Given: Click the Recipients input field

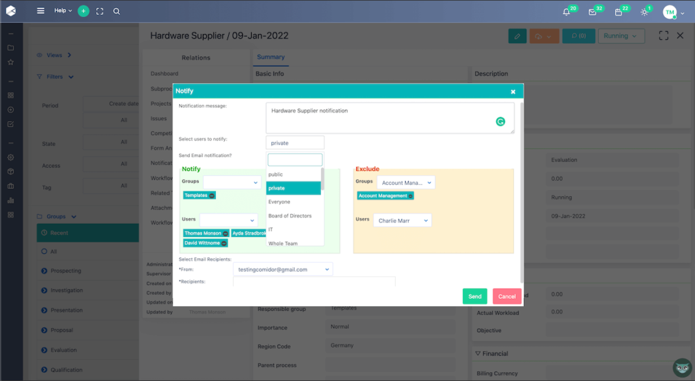Looking at the screenshot, I should [x=314, y=282].
